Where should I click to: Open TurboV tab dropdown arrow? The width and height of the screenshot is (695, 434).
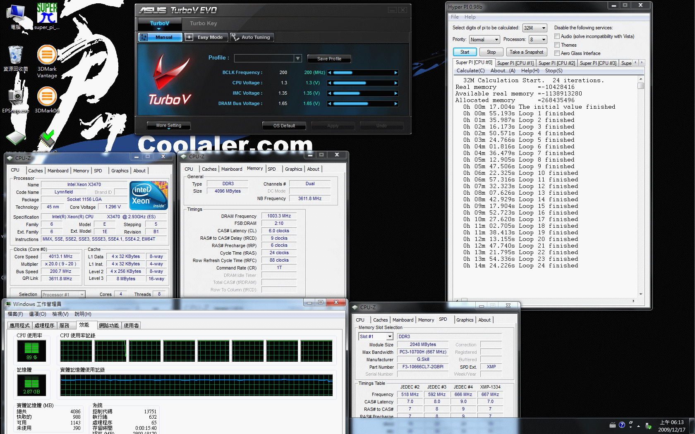[159, 29]
